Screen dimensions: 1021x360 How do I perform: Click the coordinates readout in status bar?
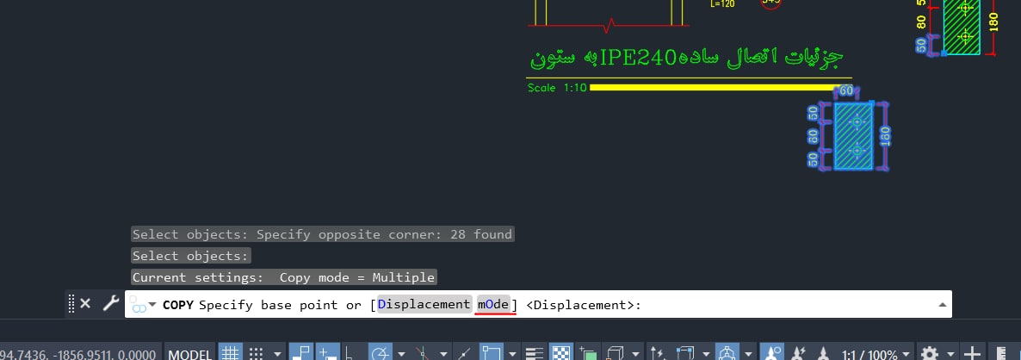pos(78,355)
